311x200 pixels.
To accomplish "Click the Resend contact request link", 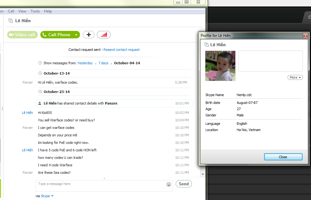I will click(x=122, y=50).
